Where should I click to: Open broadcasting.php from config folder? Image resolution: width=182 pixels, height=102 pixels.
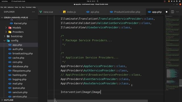[x=23, y=54]
